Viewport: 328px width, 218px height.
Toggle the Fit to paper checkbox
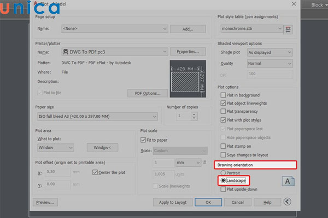pyautogui.click(x=144, y=140)
